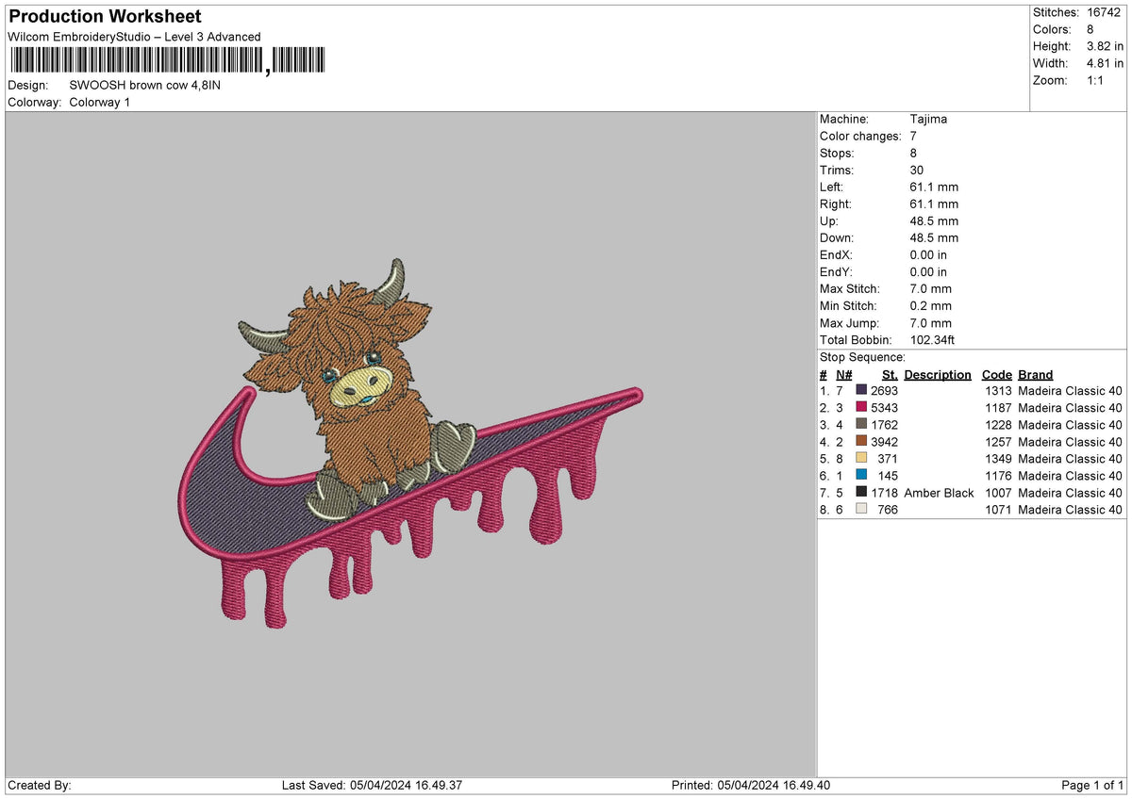This screenshot has height=799, width=1132.
Task: Click the Stop Sequence heading
Action: coord(862,357)
